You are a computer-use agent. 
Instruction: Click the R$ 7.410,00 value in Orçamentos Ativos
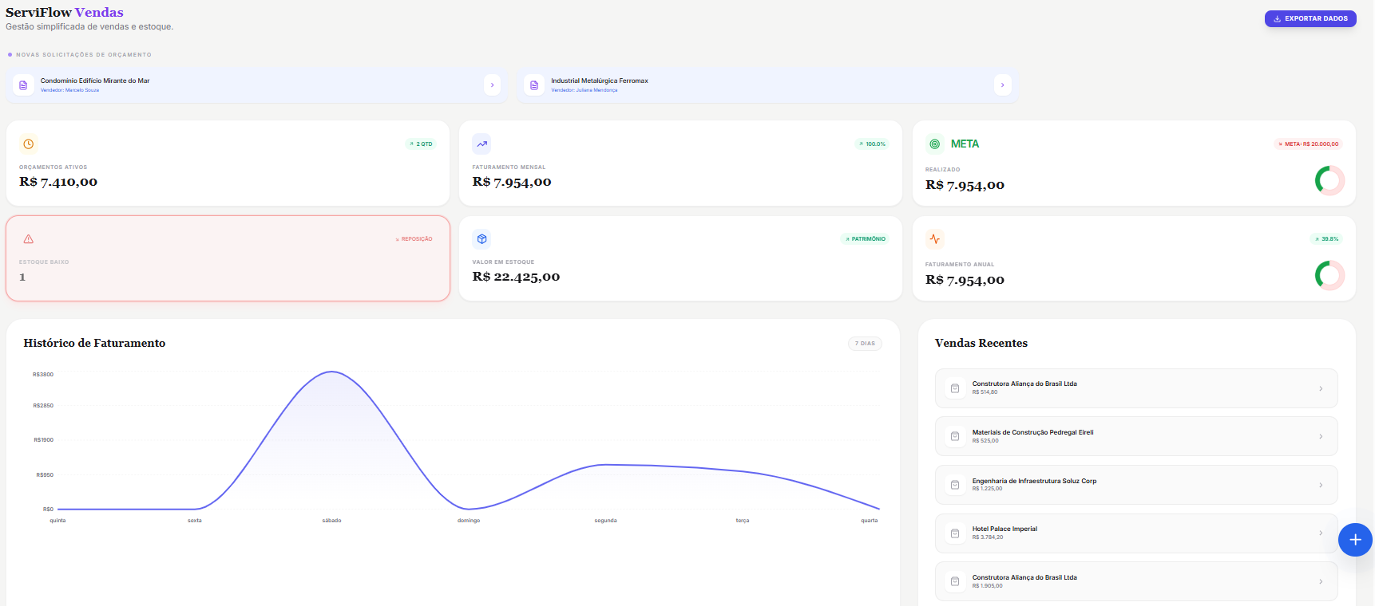click(x=58, y=182)
